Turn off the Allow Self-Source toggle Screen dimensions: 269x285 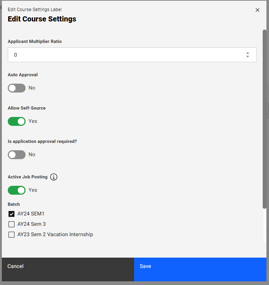pos(17,121)
